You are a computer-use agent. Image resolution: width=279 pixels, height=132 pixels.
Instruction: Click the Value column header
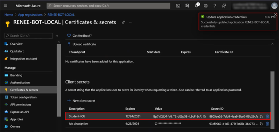click(158, 109)
